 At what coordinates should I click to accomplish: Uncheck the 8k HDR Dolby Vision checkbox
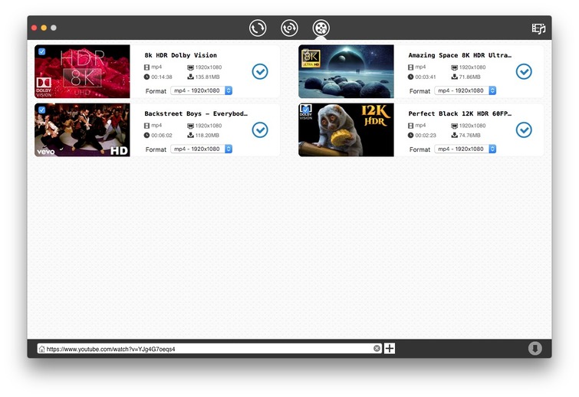[41, 51]
